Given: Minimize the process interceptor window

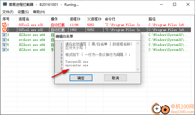Looking at the screenshot, I should [x=161, y=4].
